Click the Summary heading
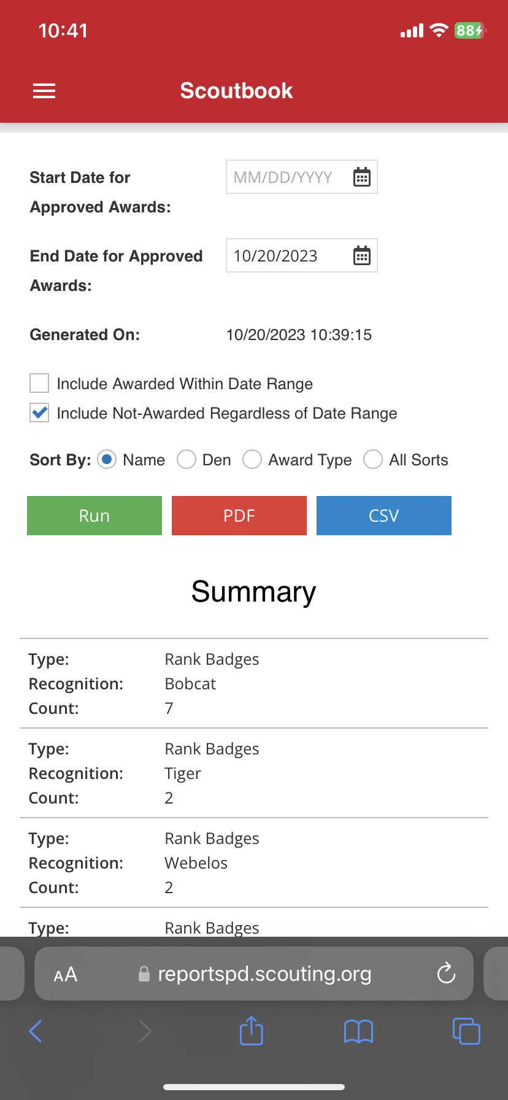 [x=253, y=592]
